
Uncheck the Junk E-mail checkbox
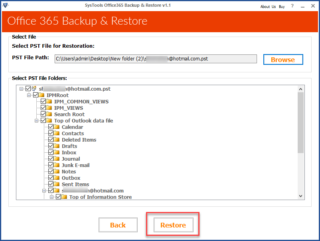pyautogui.click(x=51, y=165)
